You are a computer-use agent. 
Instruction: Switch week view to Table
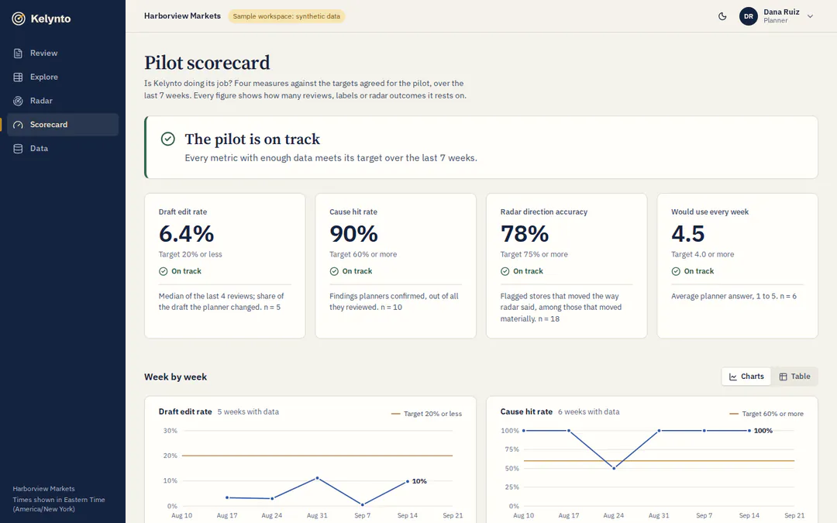click(x=794, y=377)
